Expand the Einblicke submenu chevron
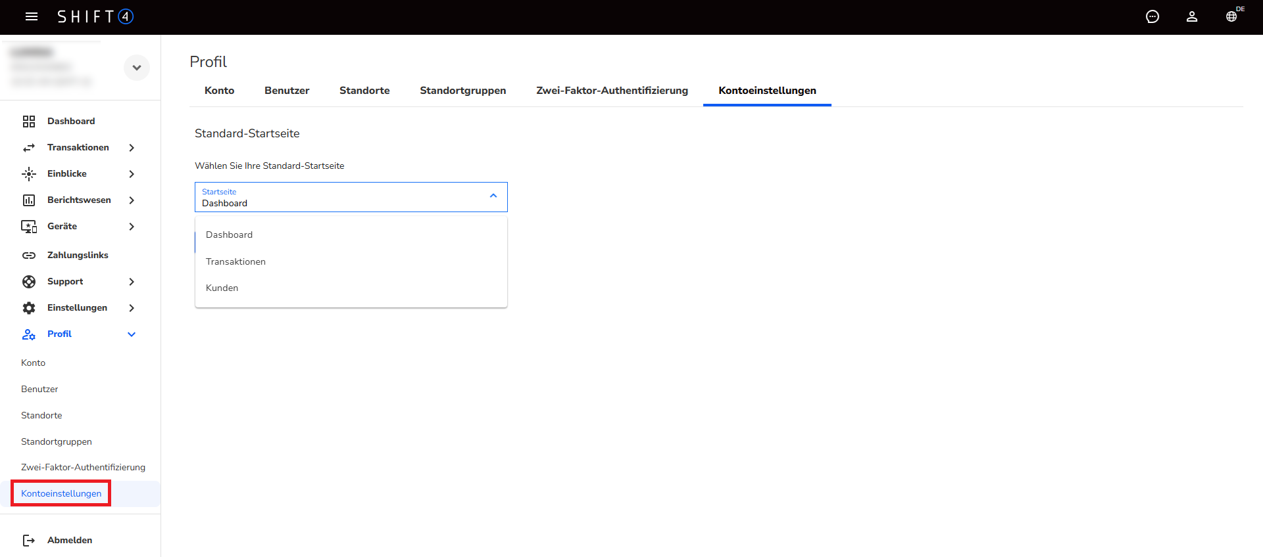 [x=132, y=174]
